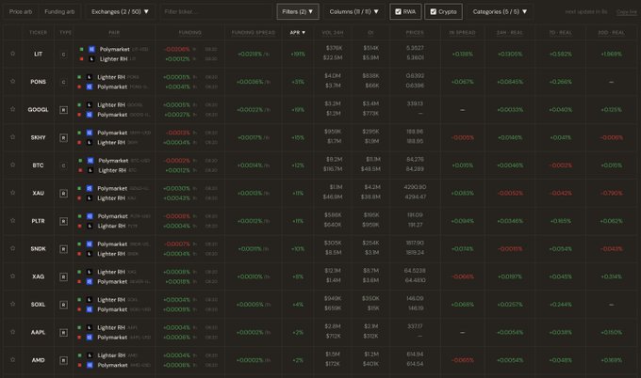
Task: Uncheck the Crypto checkbox
Action: 434,12
